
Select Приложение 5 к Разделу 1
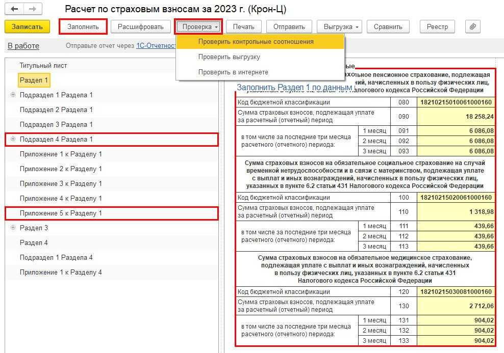click(x=61, y=213)
